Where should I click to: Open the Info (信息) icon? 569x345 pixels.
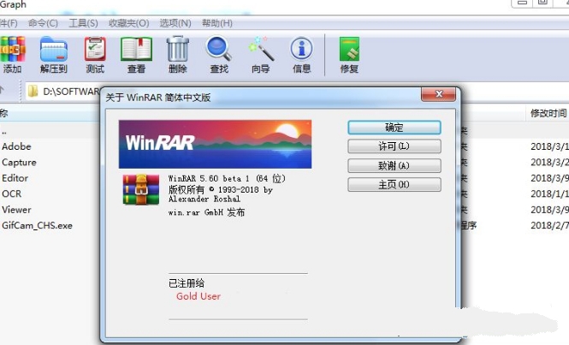point(301,55)
